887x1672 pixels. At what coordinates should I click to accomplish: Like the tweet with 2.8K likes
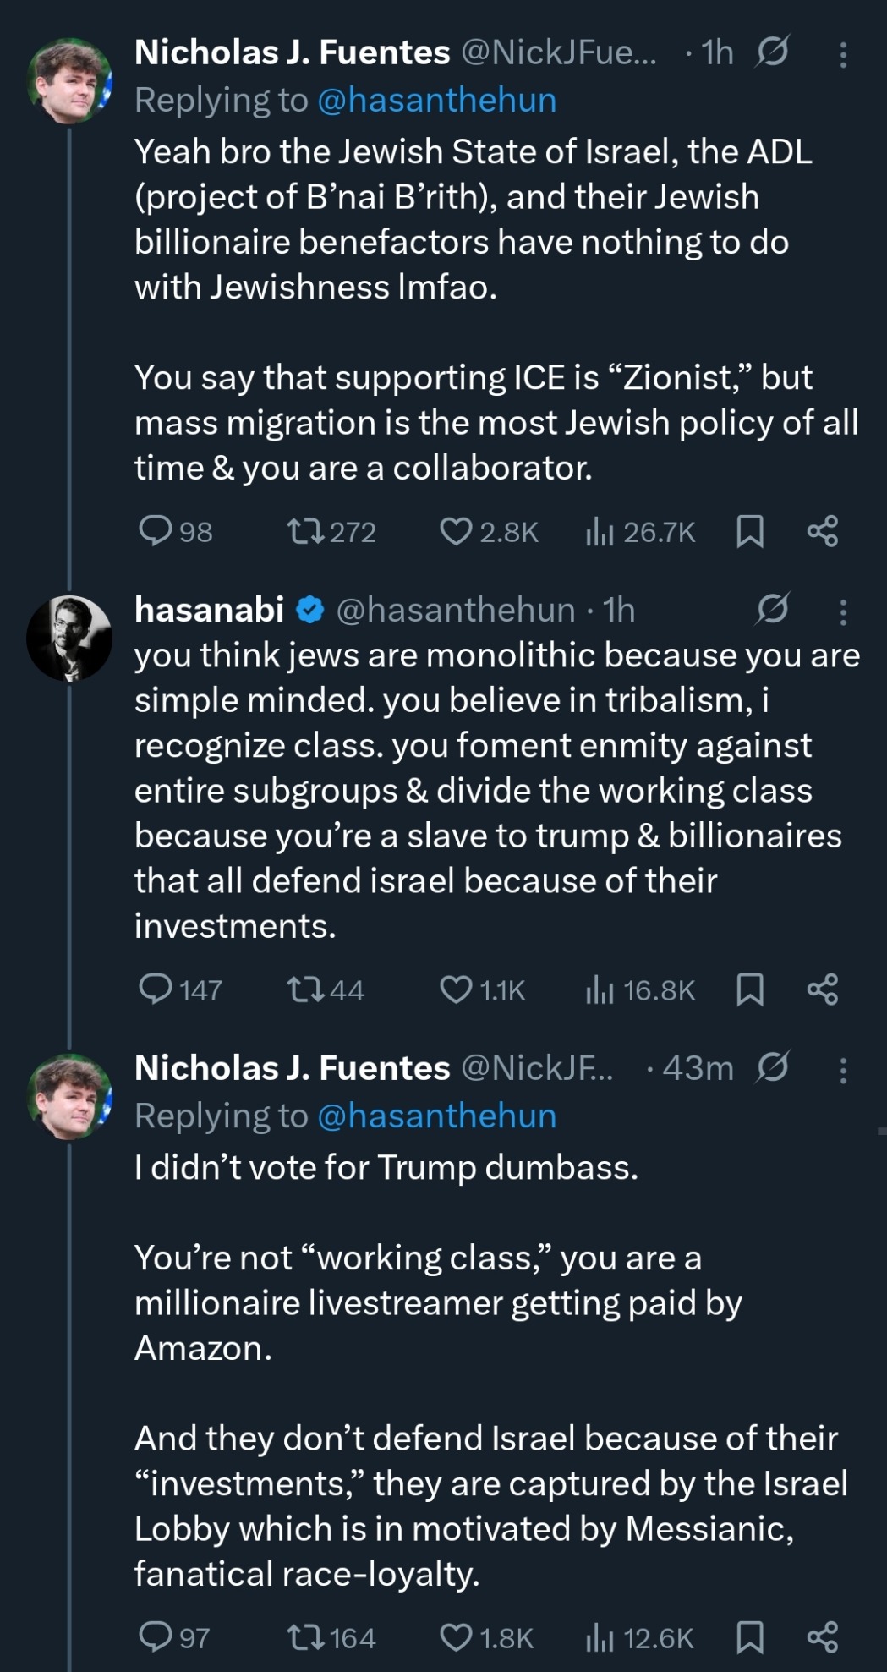point(457,531)
